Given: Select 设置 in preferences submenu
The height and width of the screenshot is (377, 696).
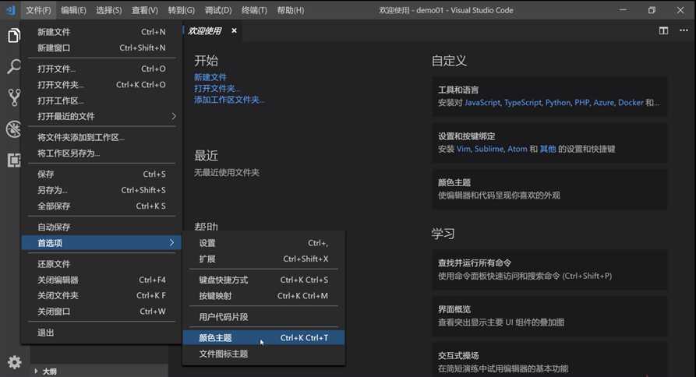Looking at the screenshot, I should point(263,243).
